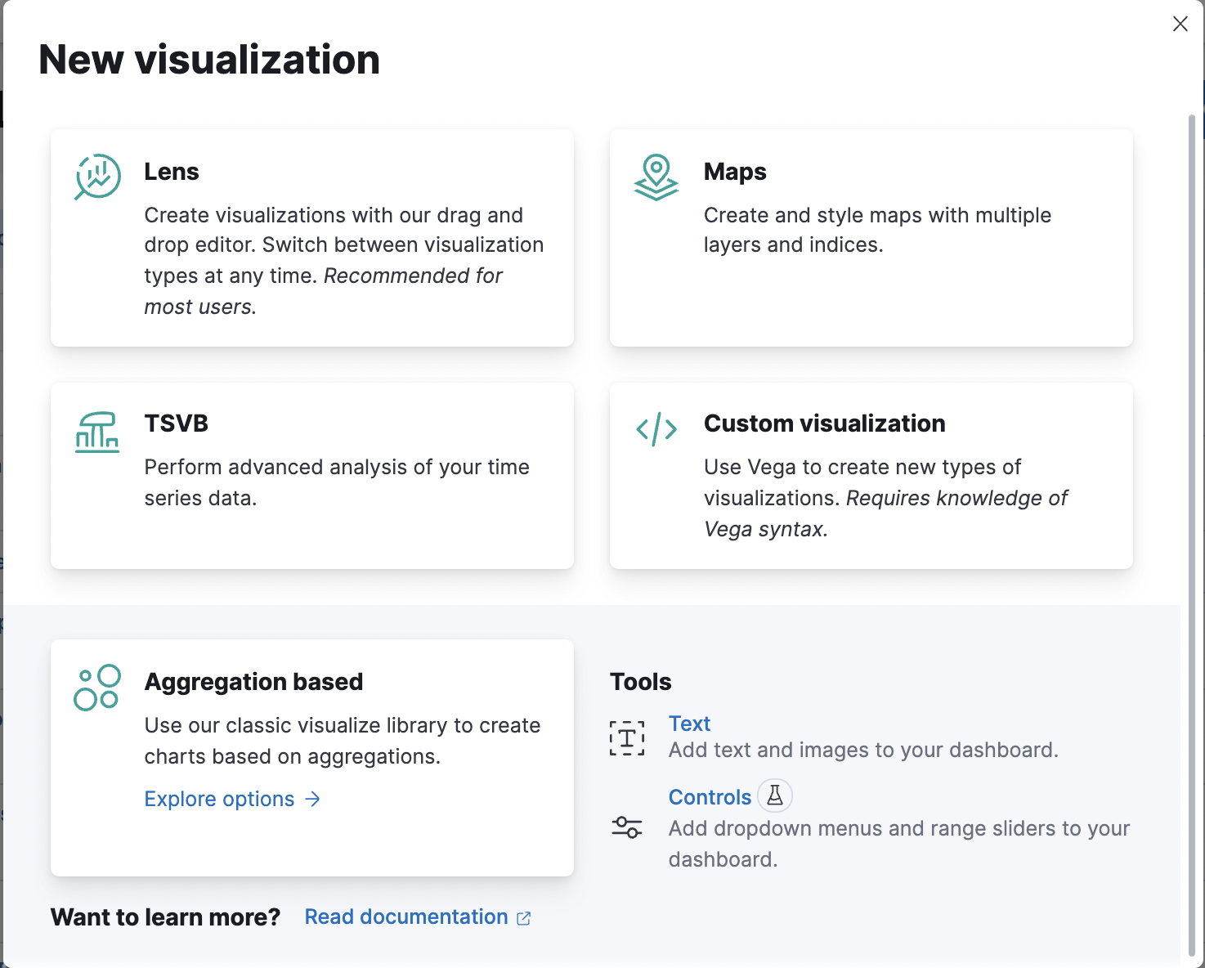Click the Text link in Tools section
1205x968 pixels.
[x=689, y=724]
